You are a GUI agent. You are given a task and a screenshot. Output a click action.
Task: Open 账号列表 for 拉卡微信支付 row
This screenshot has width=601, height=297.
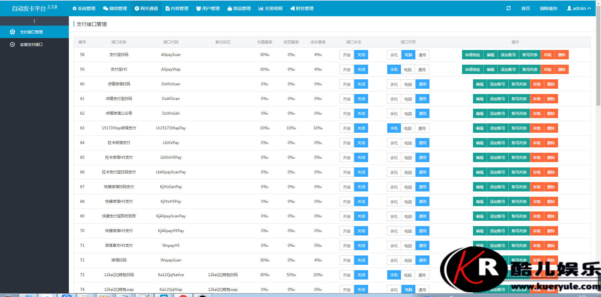(519, 143)
